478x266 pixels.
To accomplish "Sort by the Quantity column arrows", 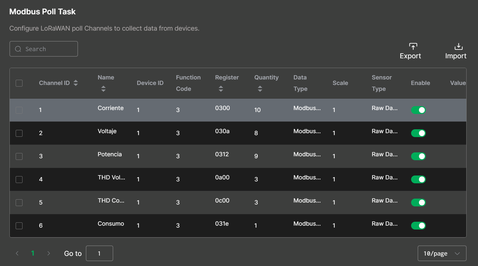I will click(x=260, y=89).
